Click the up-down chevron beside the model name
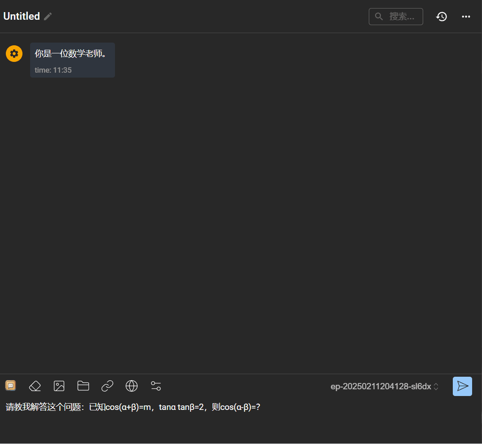The height and width of the screenshot is (444, 482). (x=436, y=387)
